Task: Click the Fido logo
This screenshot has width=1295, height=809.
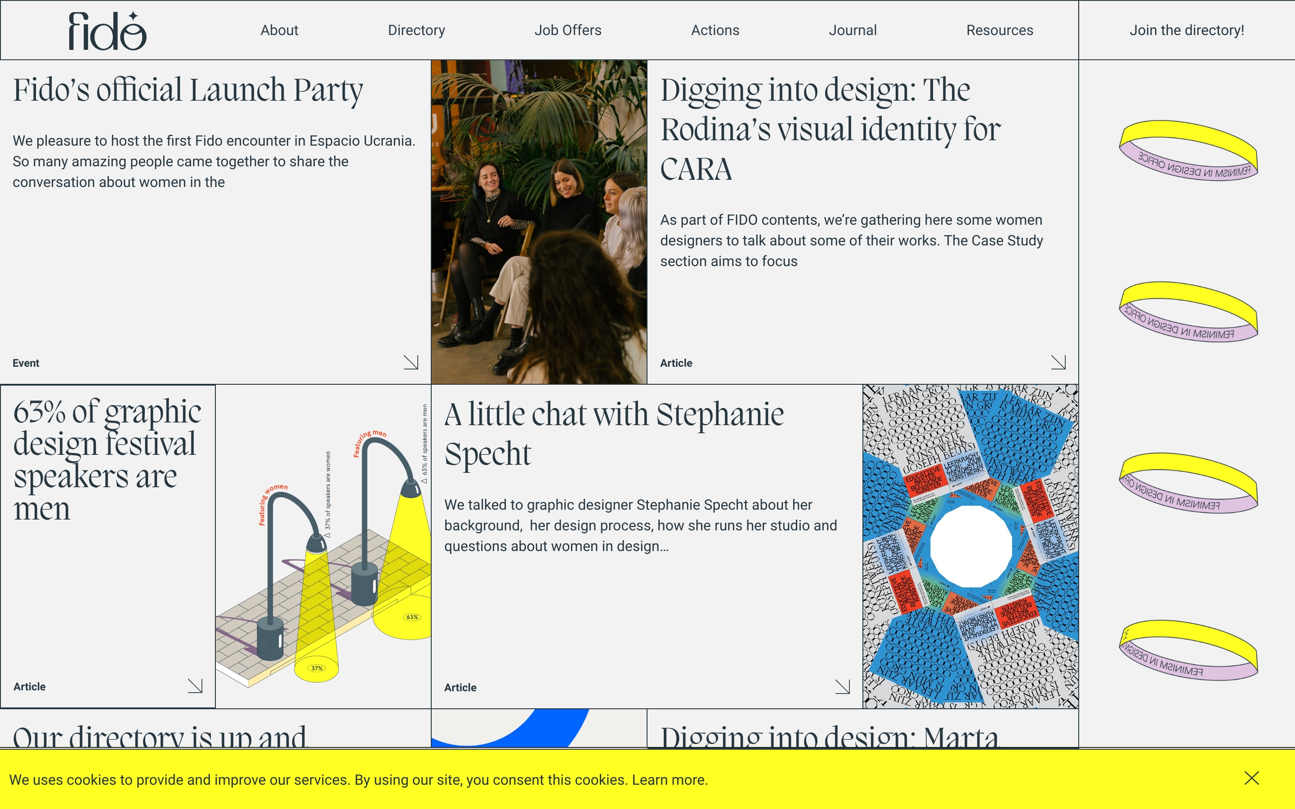Action: pos(107,31)
